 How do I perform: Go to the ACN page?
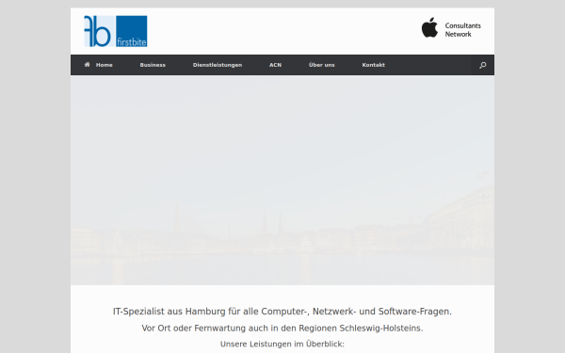click(x=275, y=65)
